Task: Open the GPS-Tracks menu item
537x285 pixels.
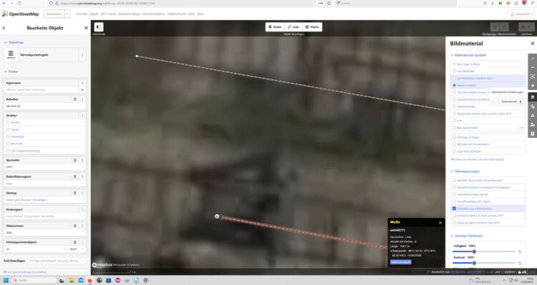Action: coord(109,14)
